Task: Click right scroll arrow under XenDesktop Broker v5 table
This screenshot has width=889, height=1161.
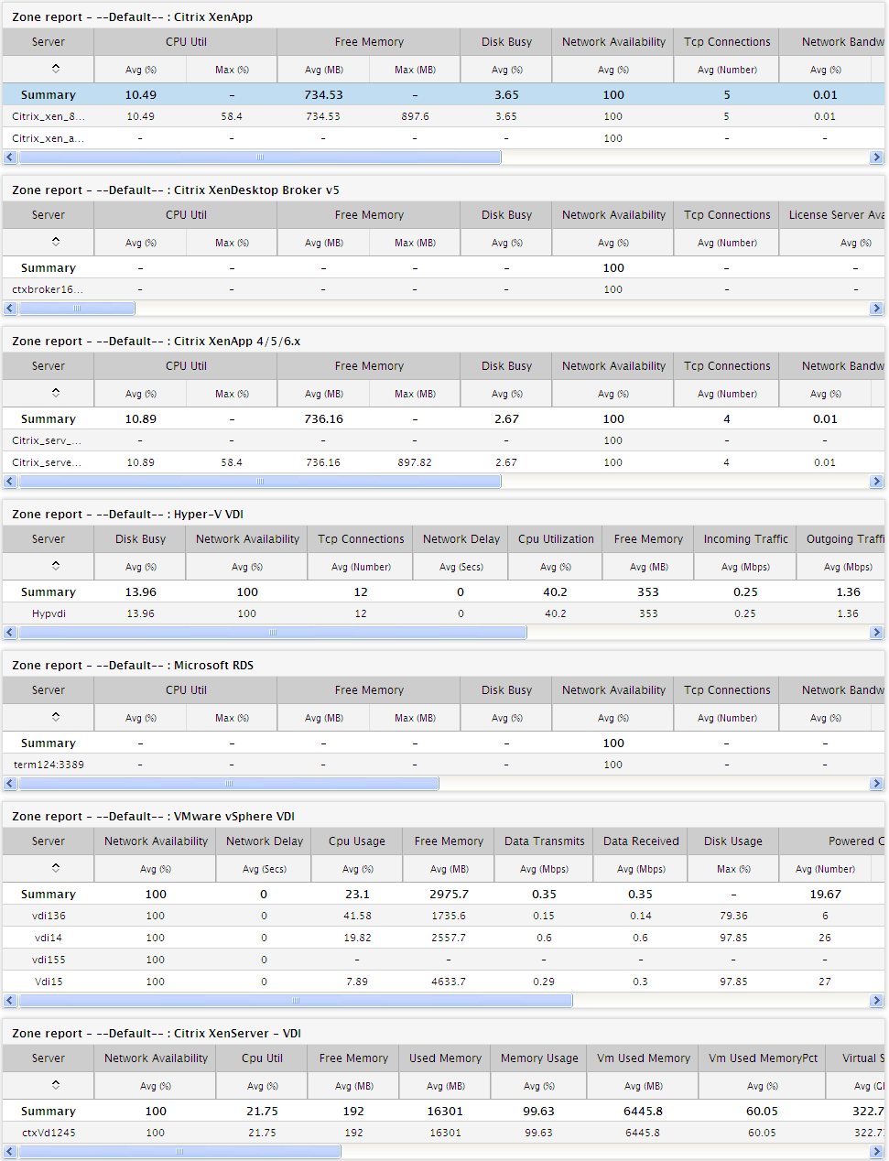Action: pos(876,309)
